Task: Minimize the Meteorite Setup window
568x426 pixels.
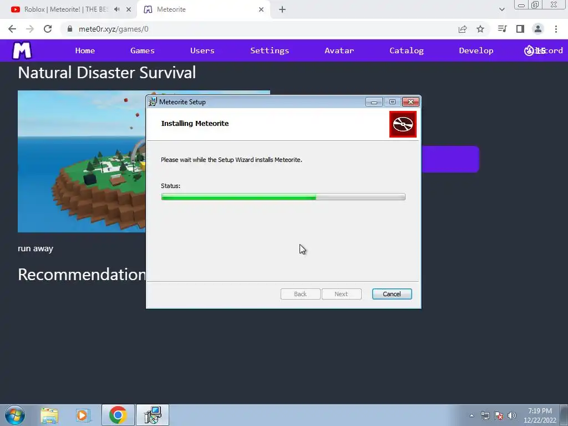Action: click(x=374, y=102)
